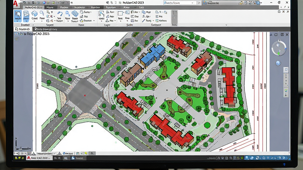Select the HolderCAD ribbon tab
This screenshot has height=170, width=303.
pyautogui.click(x=33, y=7)
